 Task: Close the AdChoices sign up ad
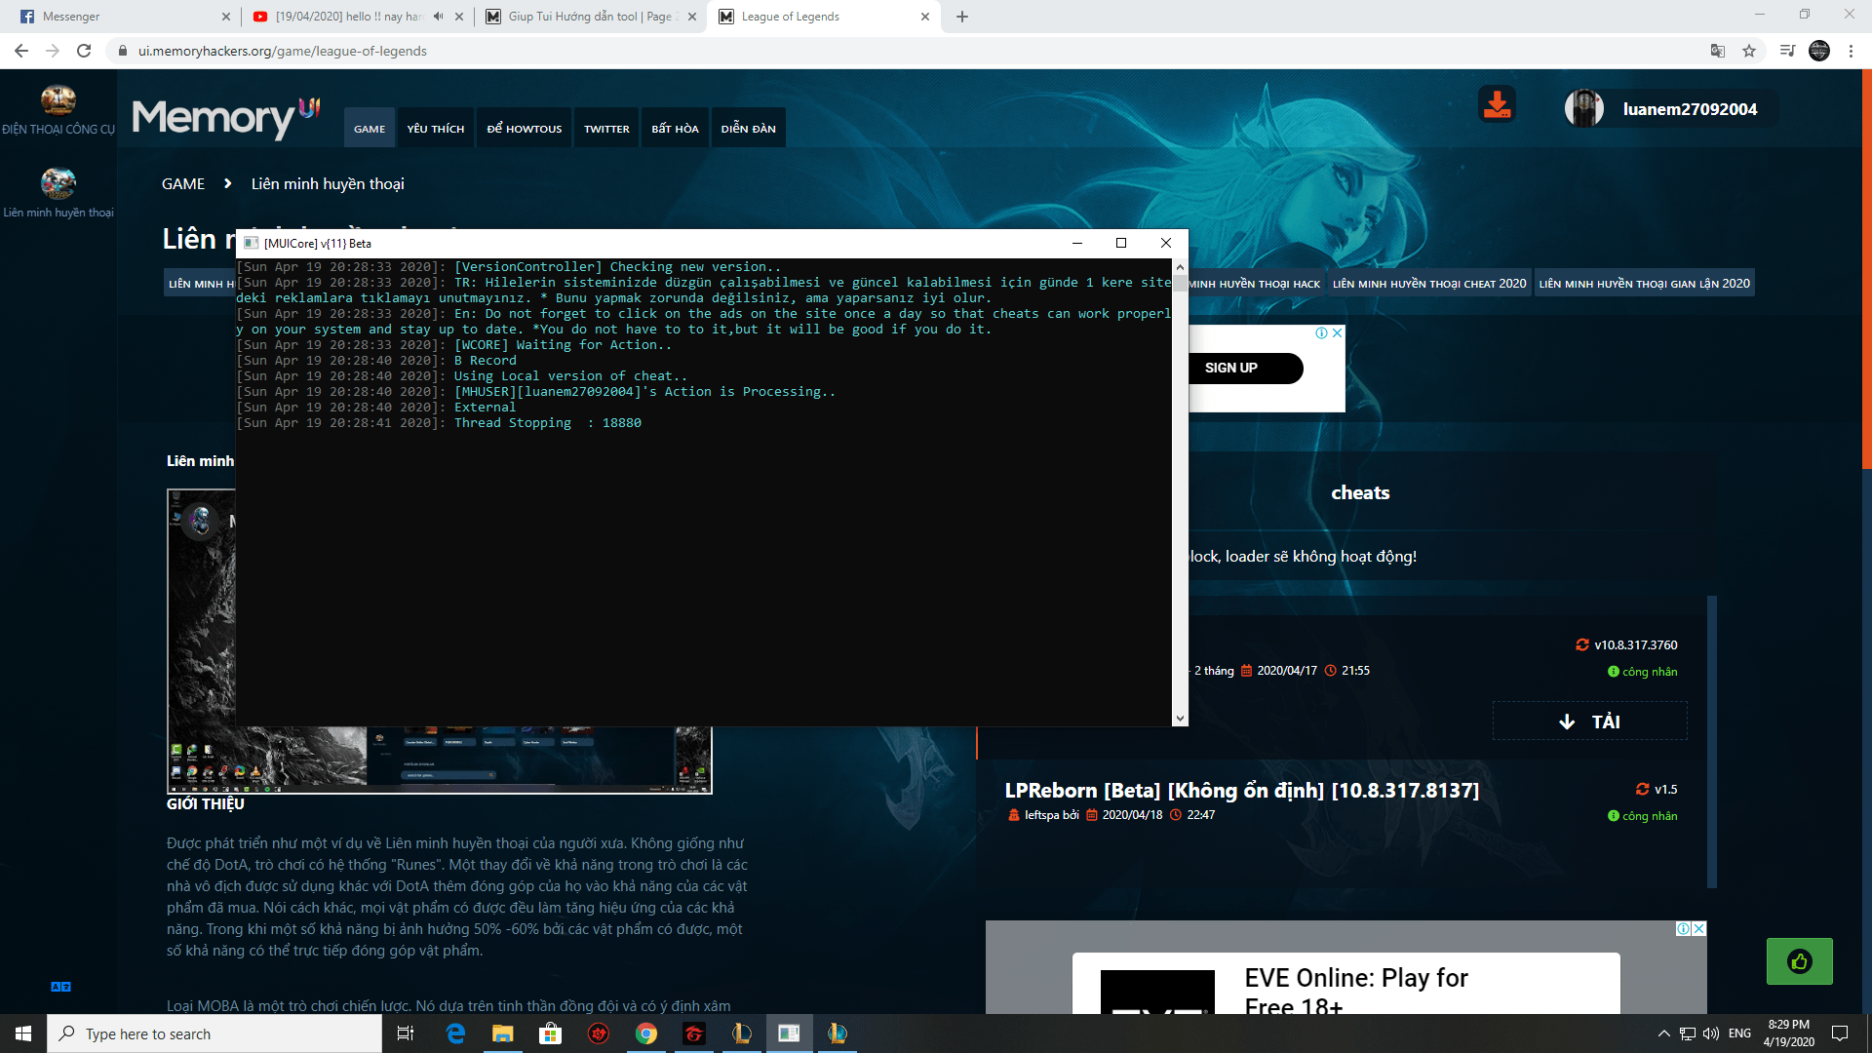click(x=1338, y=332)
